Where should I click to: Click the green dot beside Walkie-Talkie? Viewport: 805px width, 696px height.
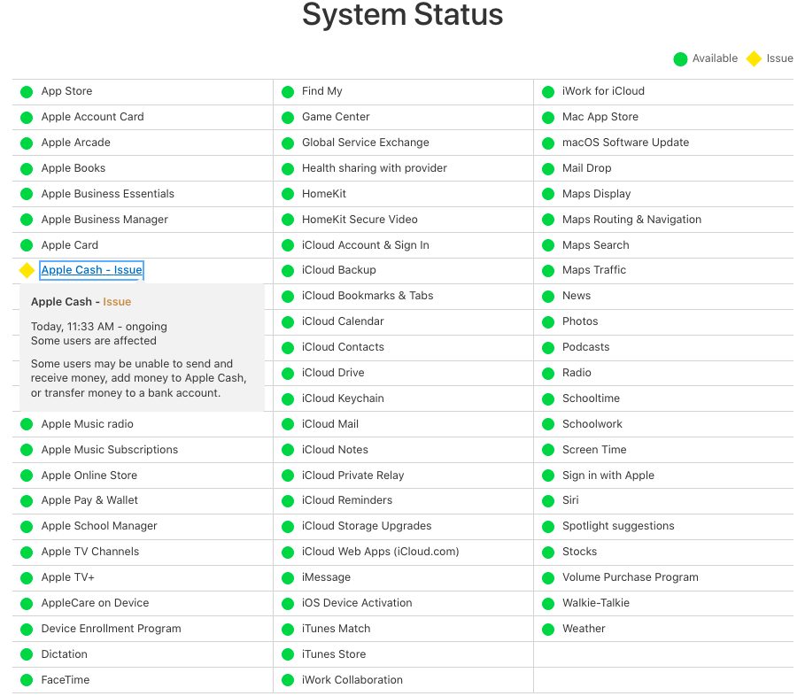click(x=547, y=603)
